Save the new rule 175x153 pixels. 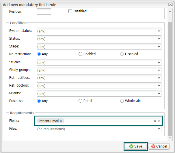point(136,146)
